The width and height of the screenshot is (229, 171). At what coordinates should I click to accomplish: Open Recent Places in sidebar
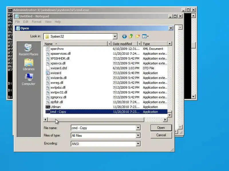[28, 50]
